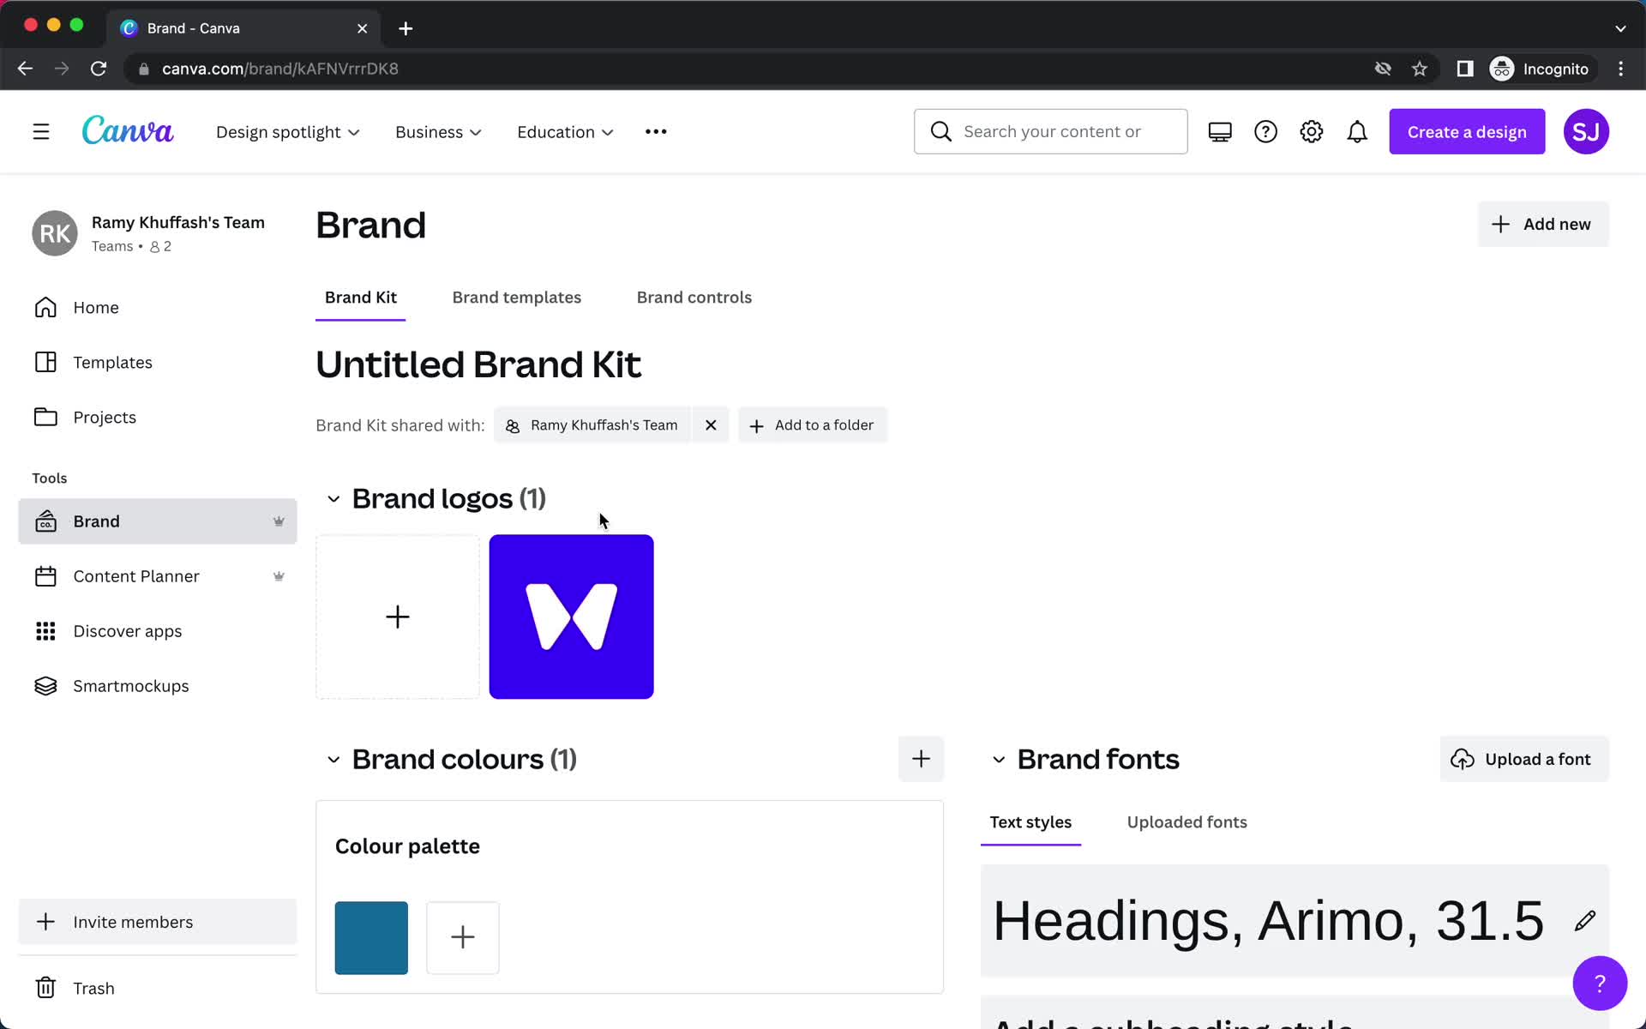Click the Upload a font icon

point(1461,759)
